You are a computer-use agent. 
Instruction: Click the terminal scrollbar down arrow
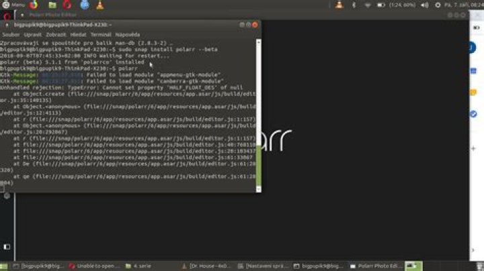pyautogui.click(x=259, y=189)
